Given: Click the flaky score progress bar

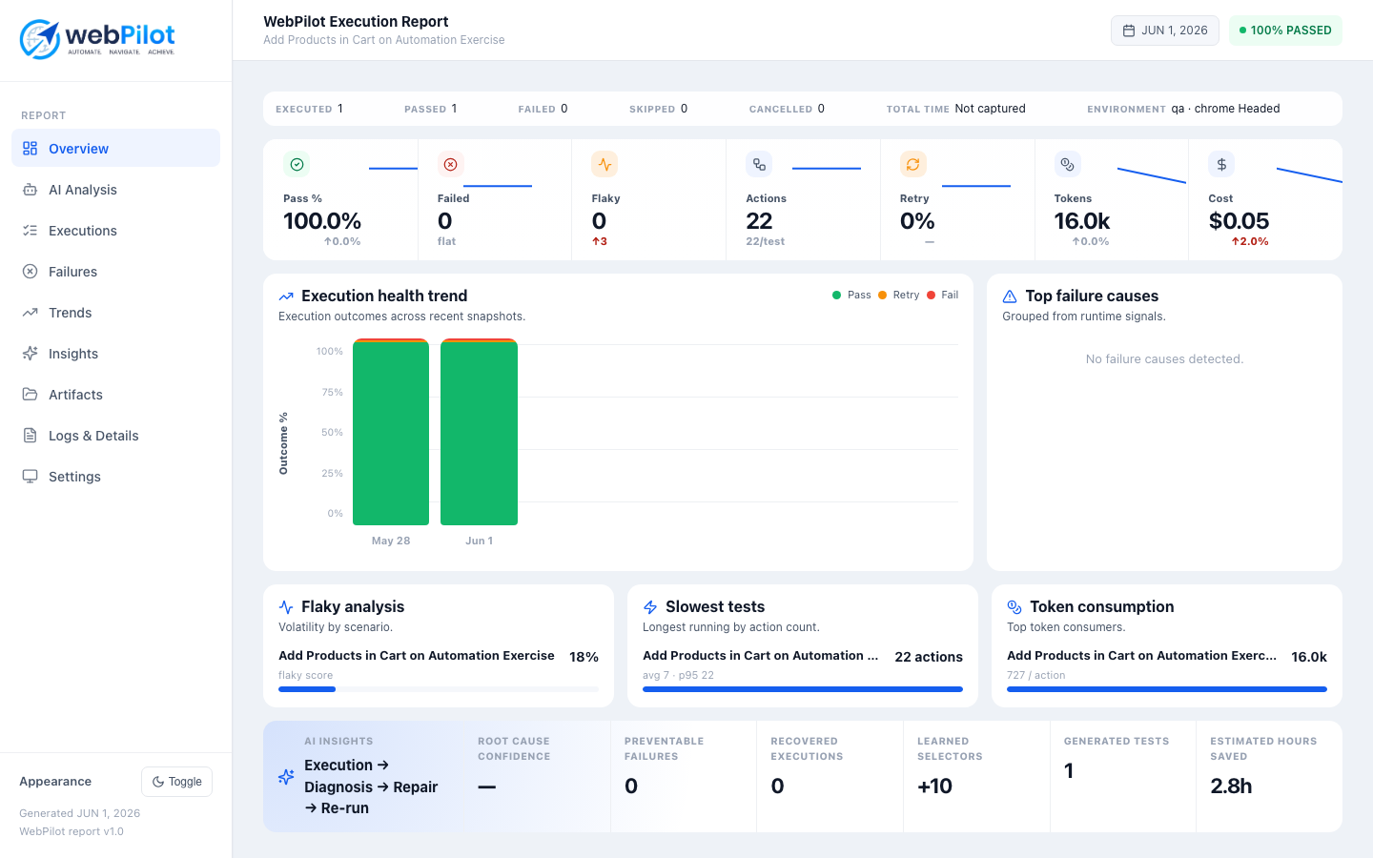Looking at the screenshot, I should pyautogui.click(x=439, y=688).
